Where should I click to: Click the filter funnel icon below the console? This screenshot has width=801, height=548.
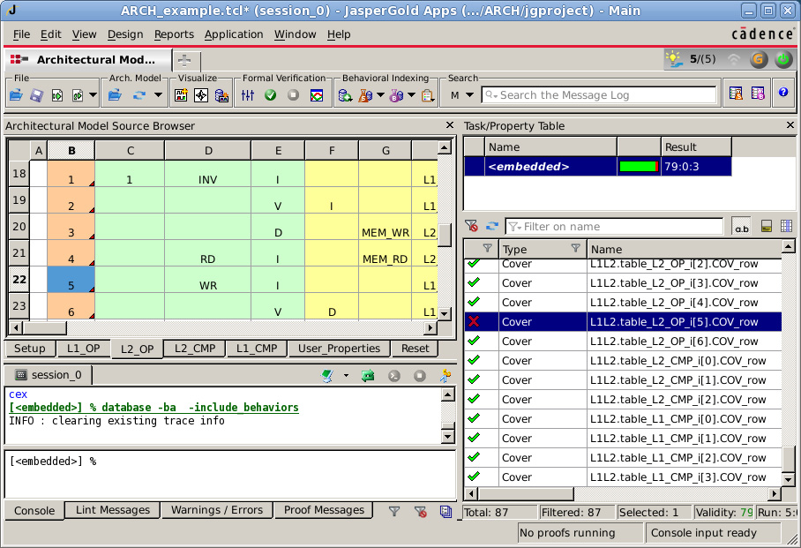[393, 511]
